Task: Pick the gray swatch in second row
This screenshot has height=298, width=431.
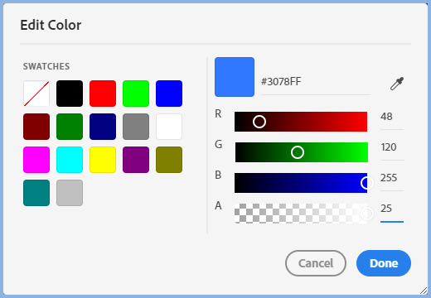Action: (x=136, y=127)
